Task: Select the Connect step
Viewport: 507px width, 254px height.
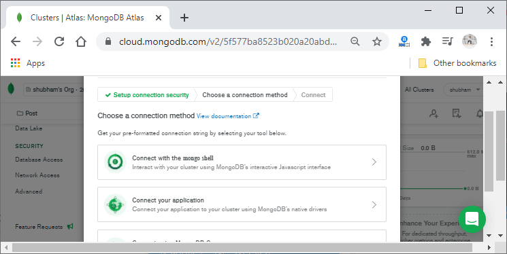Action: coord(313,95)
